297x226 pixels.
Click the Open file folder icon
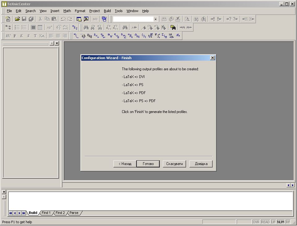(x=17, y=19)
